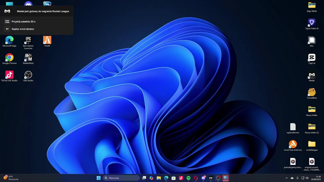324x182 pixels.
Task: Open Medal from the taskbar
Action: tap(211, 178)
